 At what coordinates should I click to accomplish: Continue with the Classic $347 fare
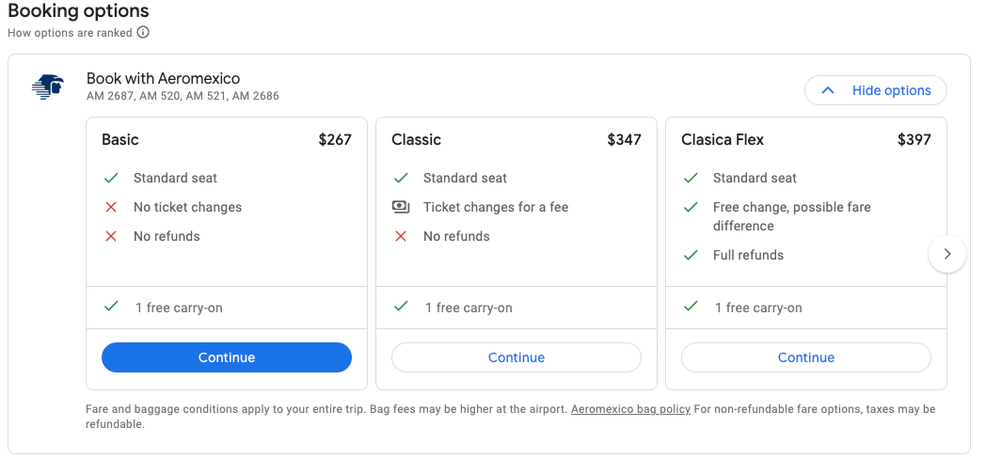(x=516, y=357)
